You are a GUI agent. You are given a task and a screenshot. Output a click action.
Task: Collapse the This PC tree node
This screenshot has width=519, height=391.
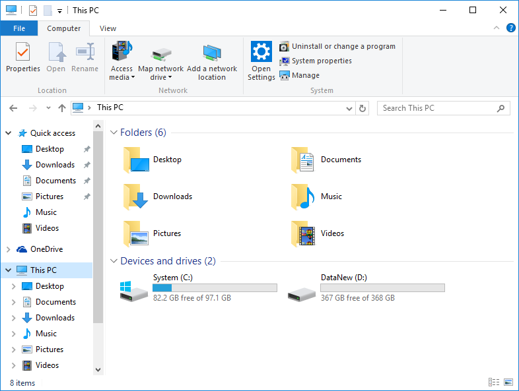[x=9, y=270]
